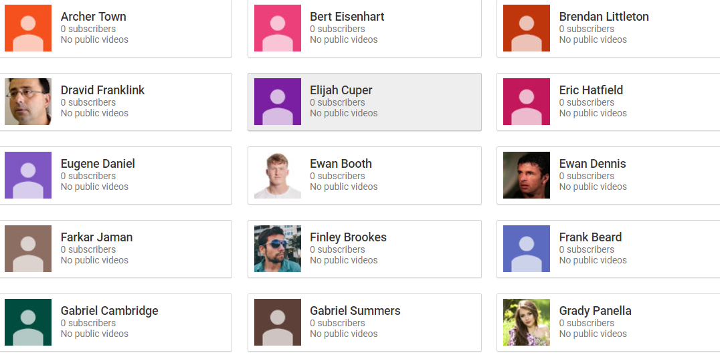Click the photo thumbnail beside Finley Brookes
This screenshot has height=359, width=720.
point(278,249)
